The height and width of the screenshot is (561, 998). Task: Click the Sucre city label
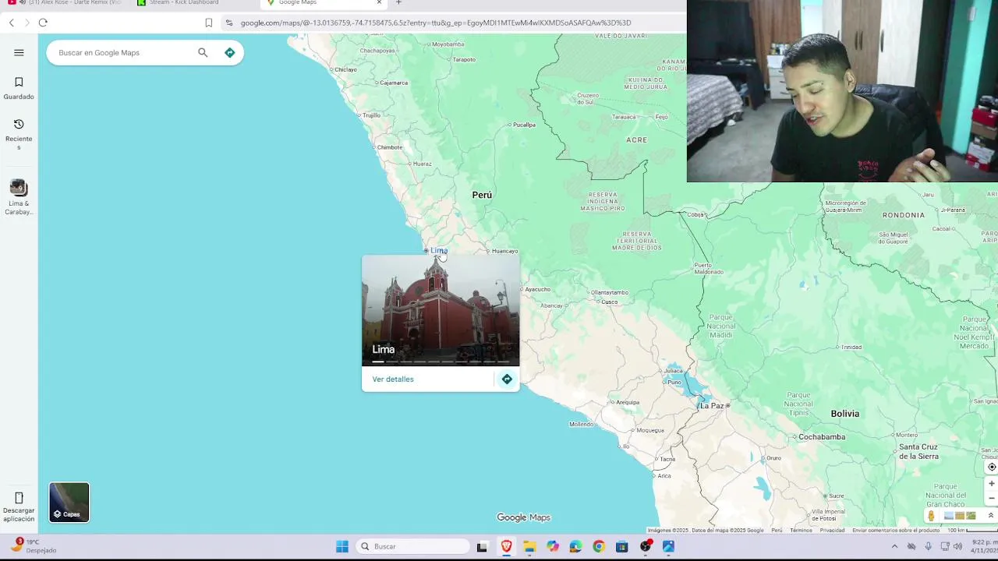click(837, 496)
